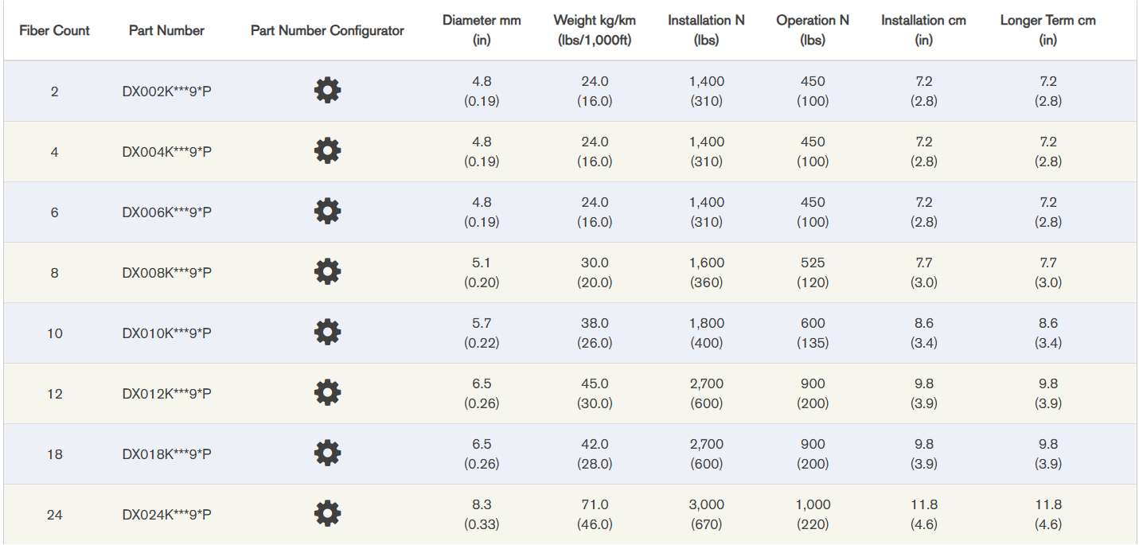Select part number DX024K***9*P
Viewport: 1139px width, 545px height.
coord(166,515)
